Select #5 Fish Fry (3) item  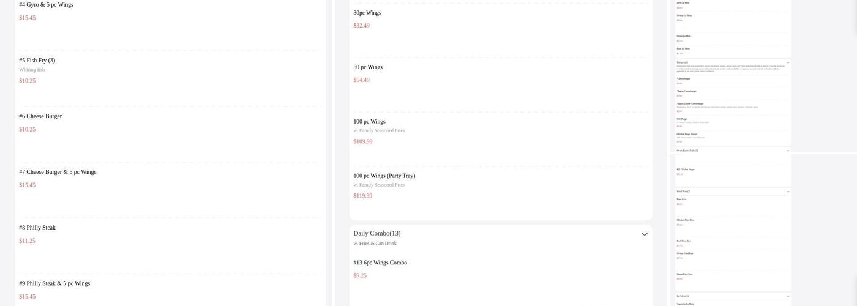[37, 61]
